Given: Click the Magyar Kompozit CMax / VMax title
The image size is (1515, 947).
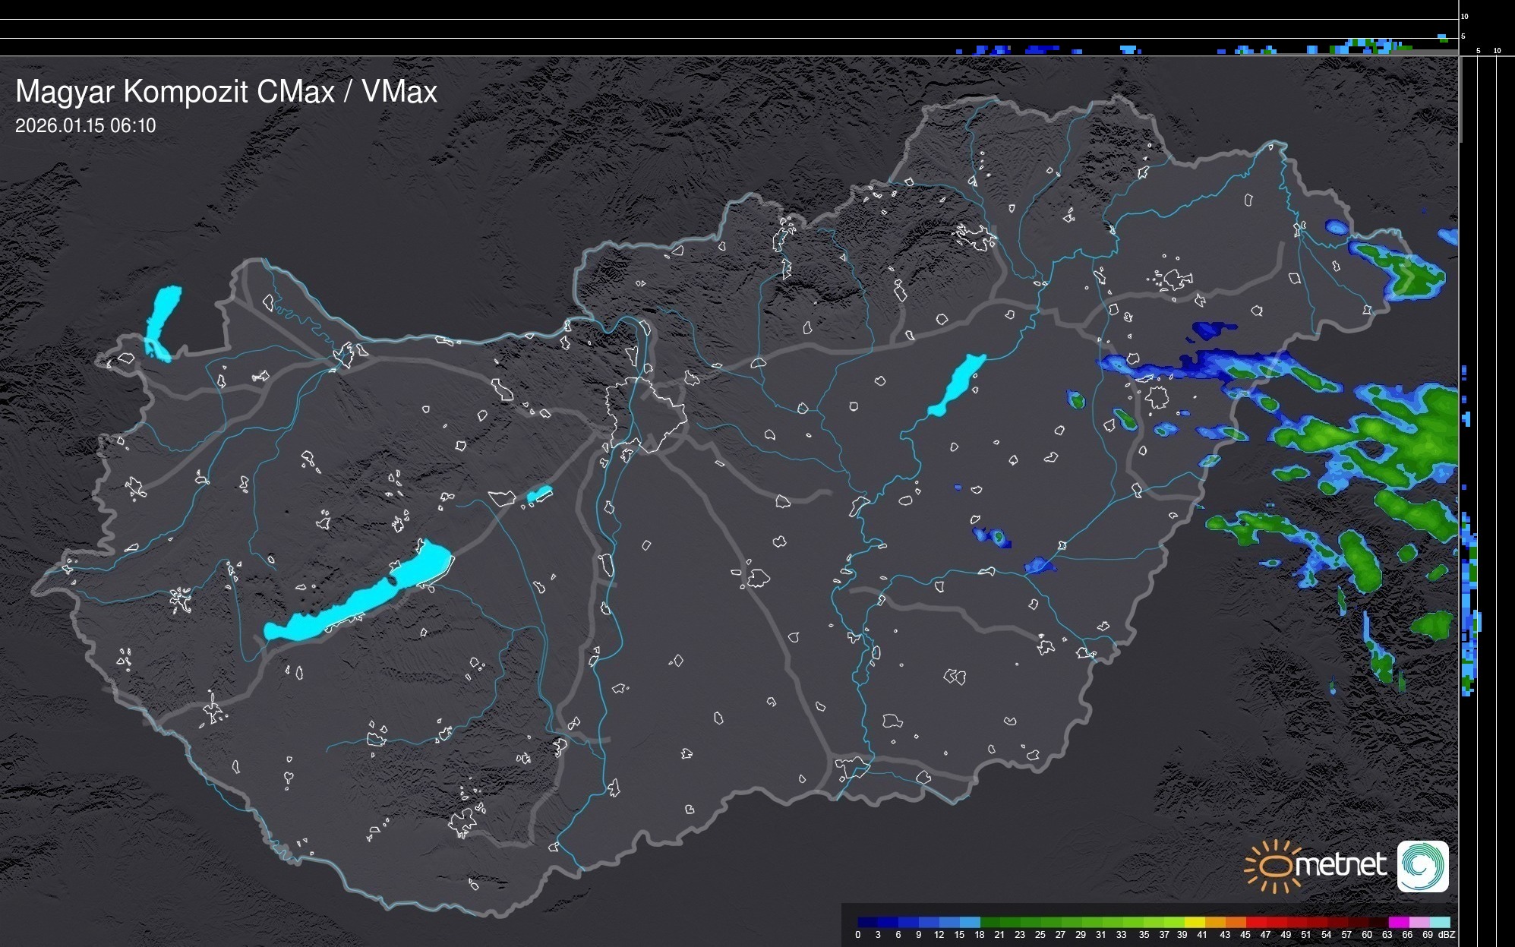Looking at the screenshot, I should coord(226,92).
